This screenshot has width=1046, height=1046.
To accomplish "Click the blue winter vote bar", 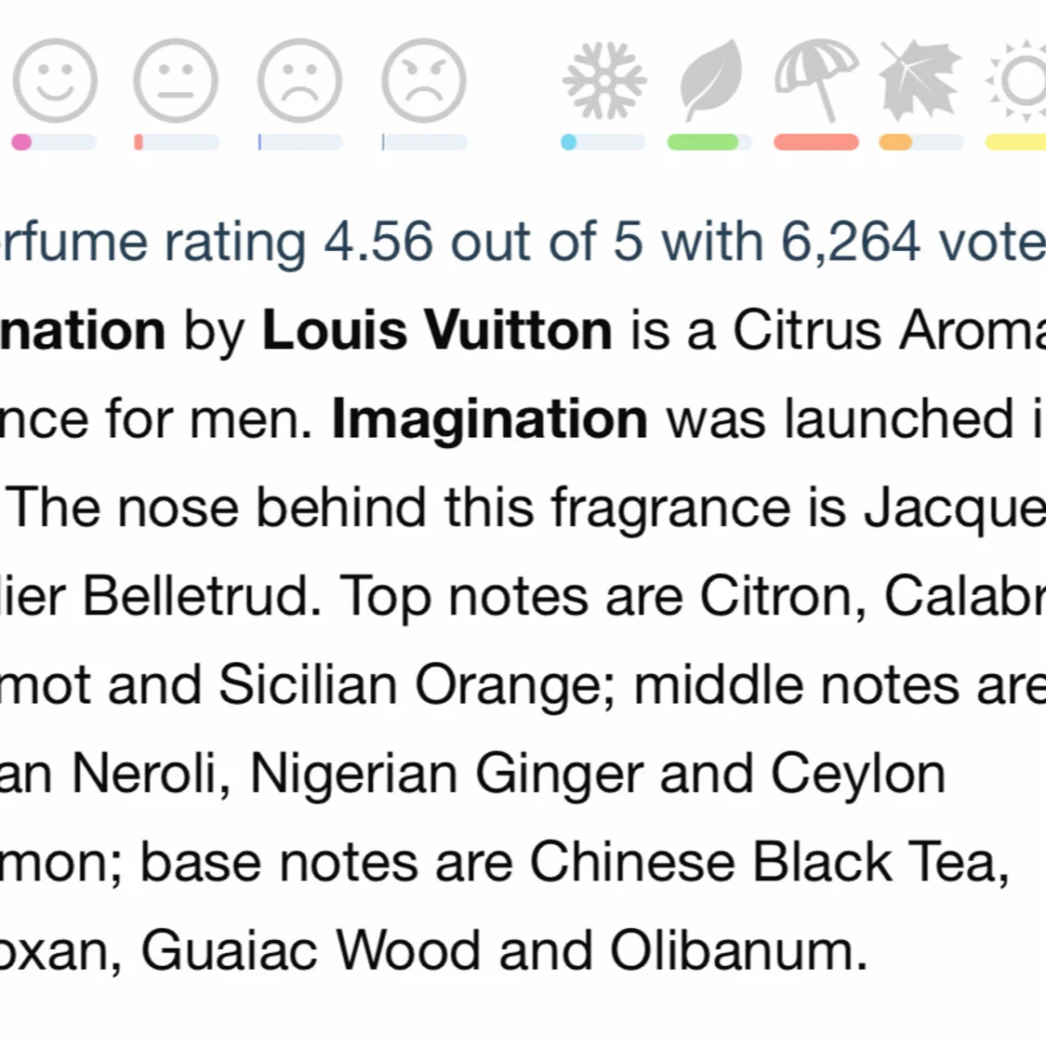I will pyautogui.click(x=603, y=142).
